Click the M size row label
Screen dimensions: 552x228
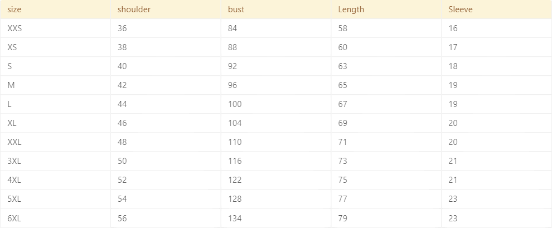11,85
